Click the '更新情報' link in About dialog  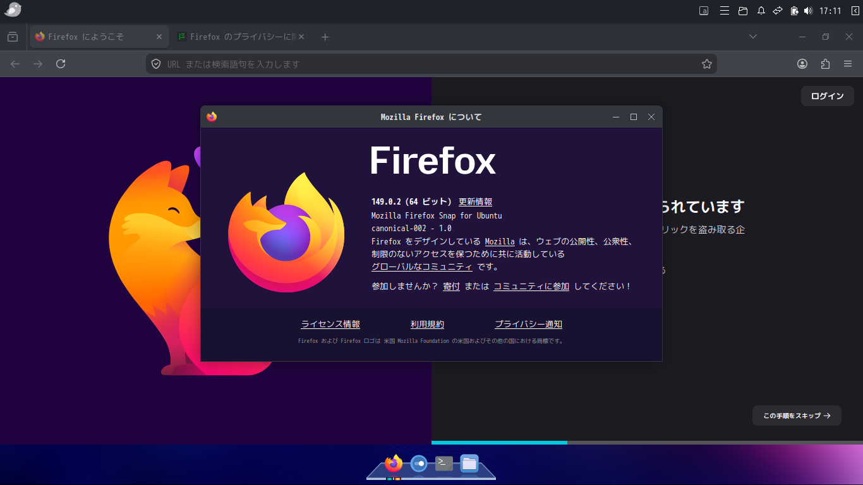click(475, 202)
